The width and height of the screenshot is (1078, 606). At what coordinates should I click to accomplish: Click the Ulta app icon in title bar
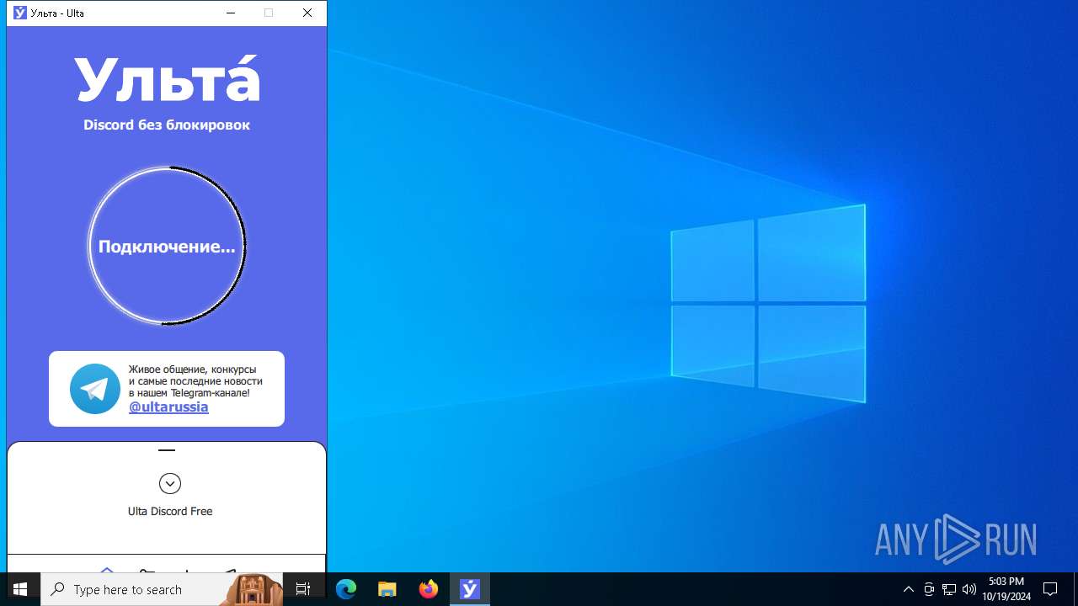tap(20, 13)
